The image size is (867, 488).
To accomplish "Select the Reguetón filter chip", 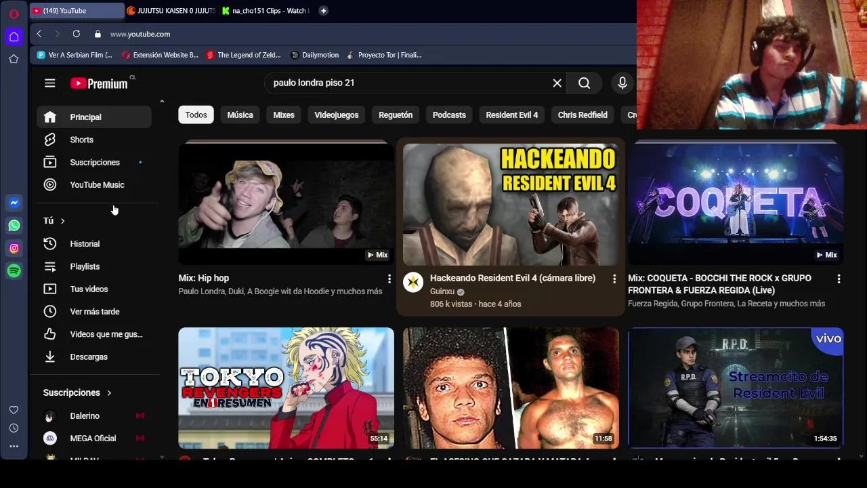I will (x=396, y=115).
